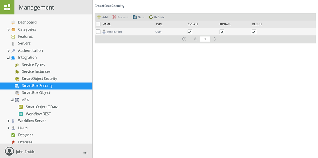Select SmartObject Security in tree
Viewport: 318px width, 158px height.
click(39, 79)
